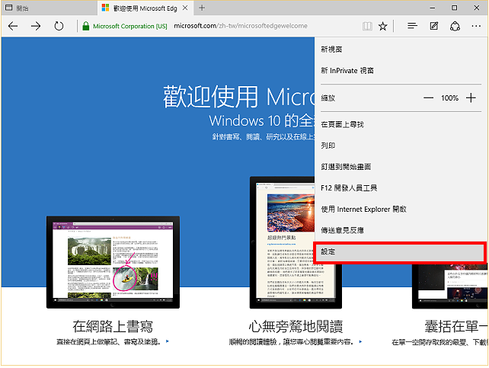Choose 新 InPrivate 視窗
489x368 pixels.
coord(401,71)
